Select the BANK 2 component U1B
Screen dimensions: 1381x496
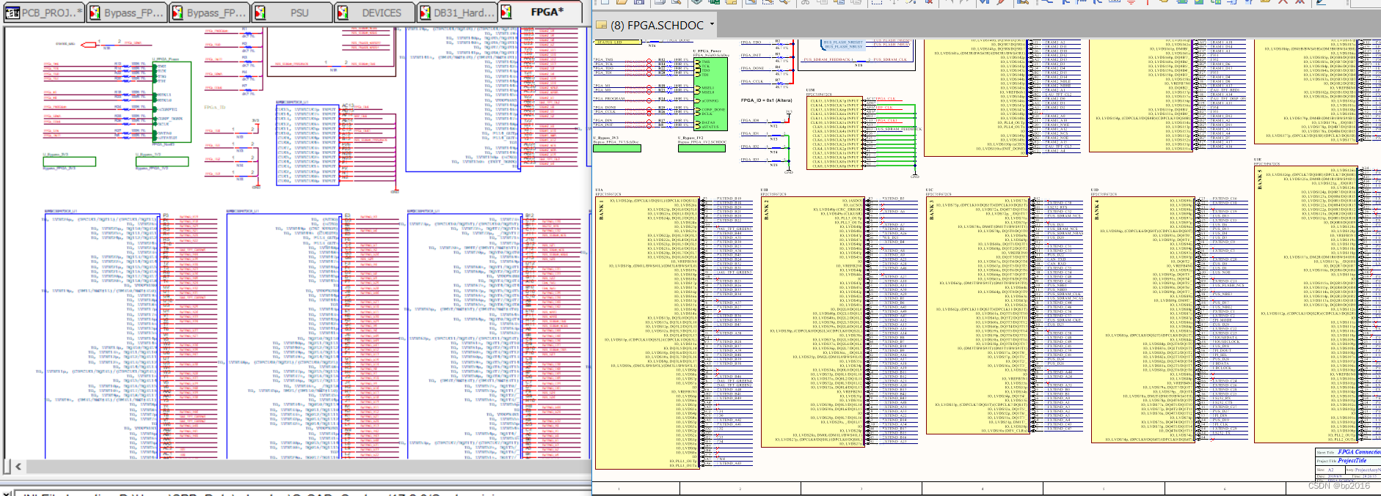[812, 322]
